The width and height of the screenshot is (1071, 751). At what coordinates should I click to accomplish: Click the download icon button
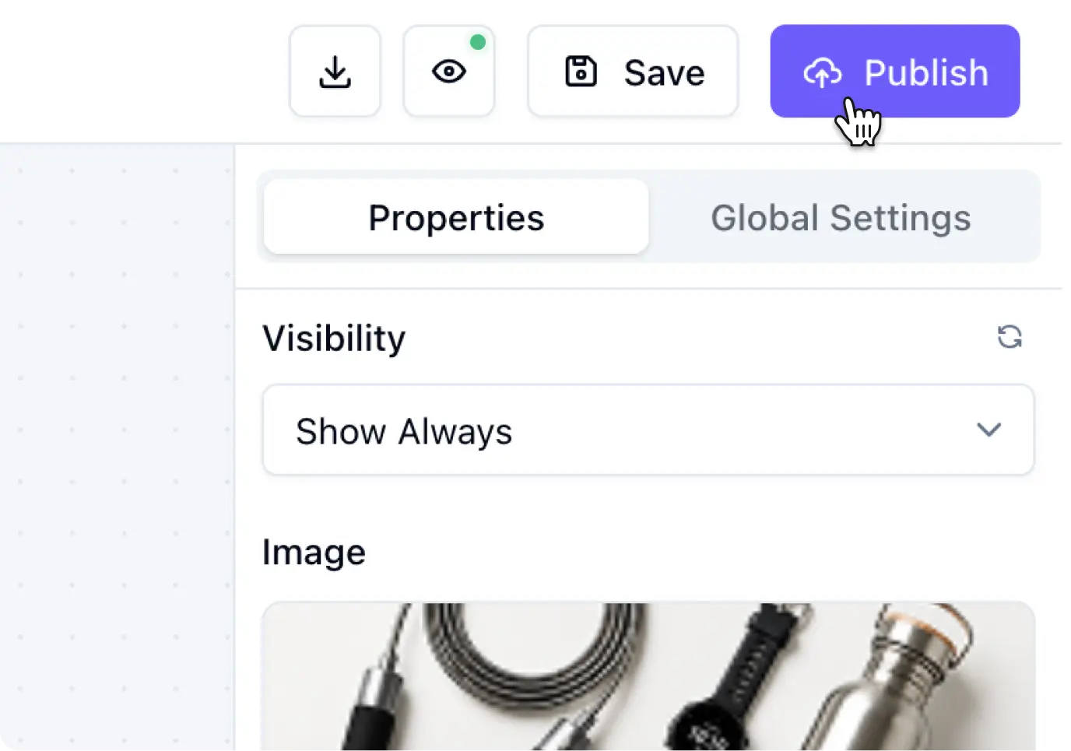335,72
